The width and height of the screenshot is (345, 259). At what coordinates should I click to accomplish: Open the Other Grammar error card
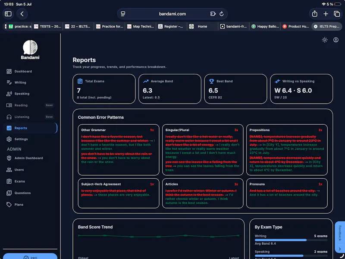(119, 150)
